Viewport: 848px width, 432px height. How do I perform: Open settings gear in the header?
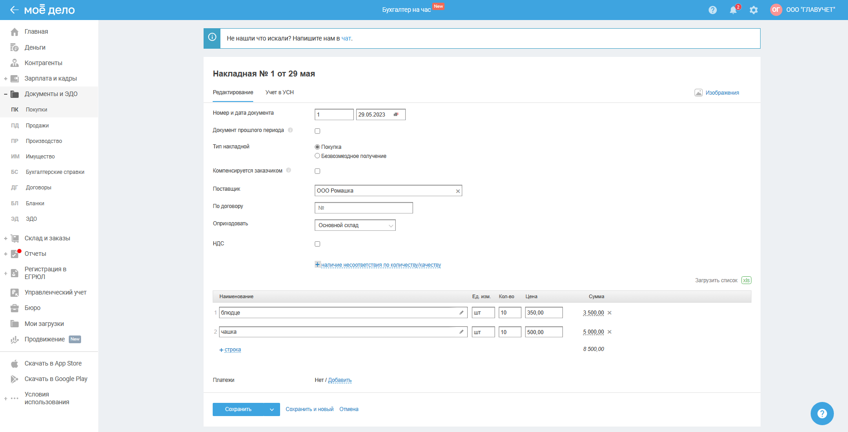(x=754, y=10)
